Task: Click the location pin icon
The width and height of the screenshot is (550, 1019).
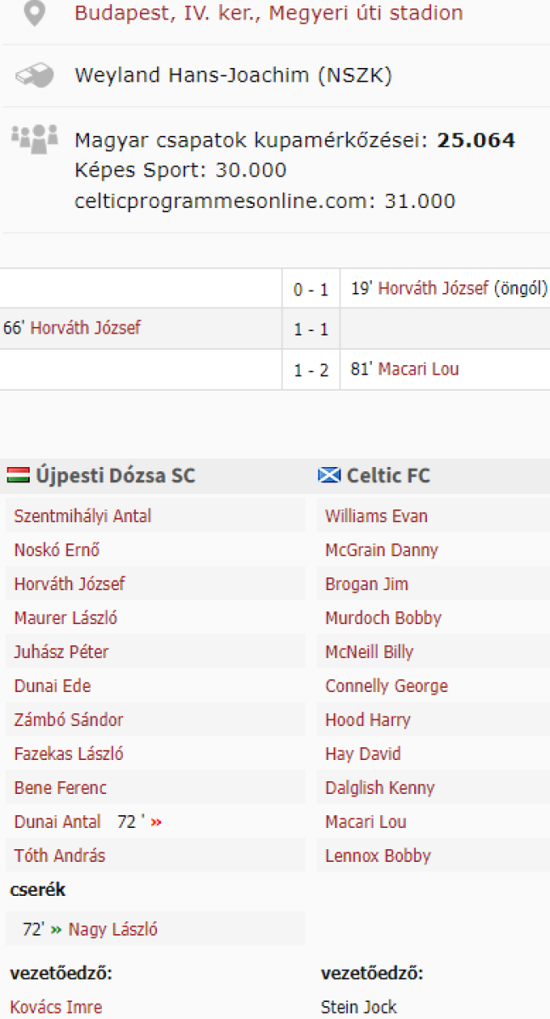Action: click(x=34, y=14)
